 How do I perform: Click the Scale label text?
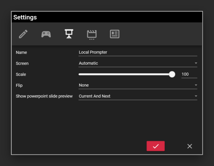(x=21, y=74)
